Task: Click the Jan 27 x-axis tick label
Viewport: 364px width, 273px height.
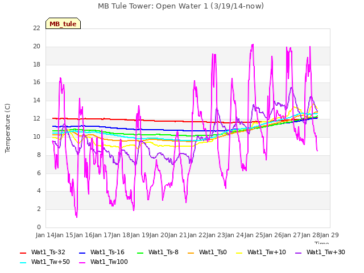Action: (291, 235)
